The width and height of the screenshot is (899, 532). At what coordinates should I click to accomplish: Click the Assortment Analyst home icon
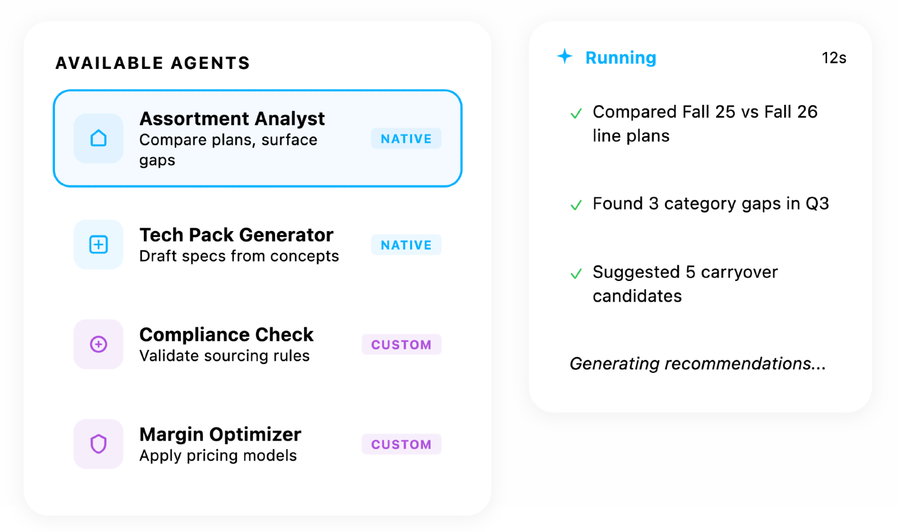pyautogui.click(x=98, y=139)
